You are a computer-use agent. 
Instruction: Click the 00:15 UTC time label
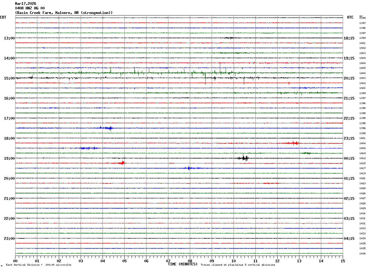349,158
